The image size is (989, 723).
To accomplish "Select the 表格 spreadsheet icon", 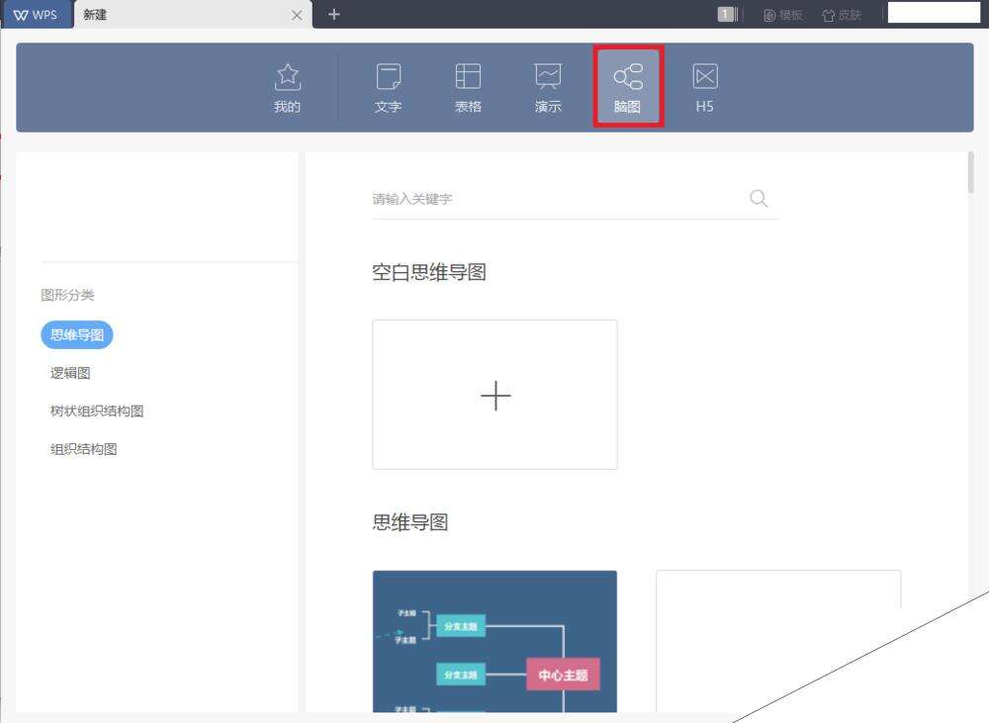I will pos(468,88).
